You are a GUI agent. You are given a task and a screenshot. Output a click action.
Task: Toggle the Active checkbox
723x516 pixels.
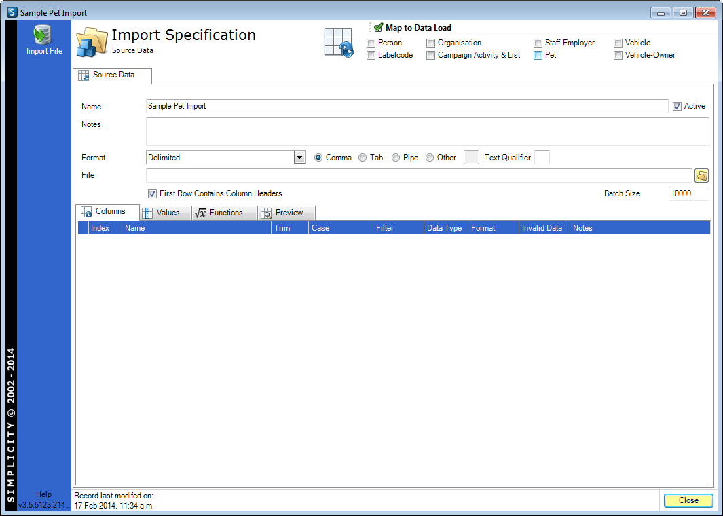(x=677, y=107)
